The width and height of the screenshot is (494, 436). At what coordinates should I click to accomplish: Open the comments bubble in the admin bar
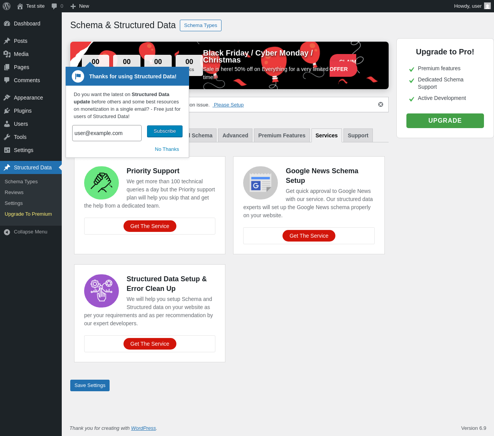coord(57,6)
